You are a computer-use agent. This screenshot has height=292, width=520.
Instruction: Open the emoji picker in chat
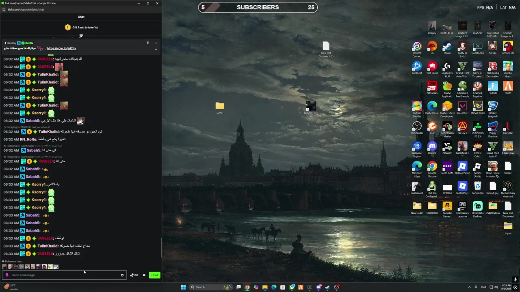coord(122,275)
